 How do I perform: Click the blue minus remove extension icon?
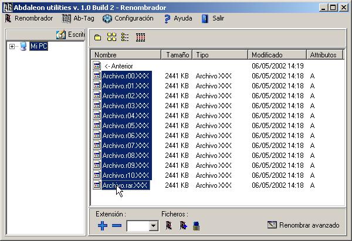pos(117,225)
